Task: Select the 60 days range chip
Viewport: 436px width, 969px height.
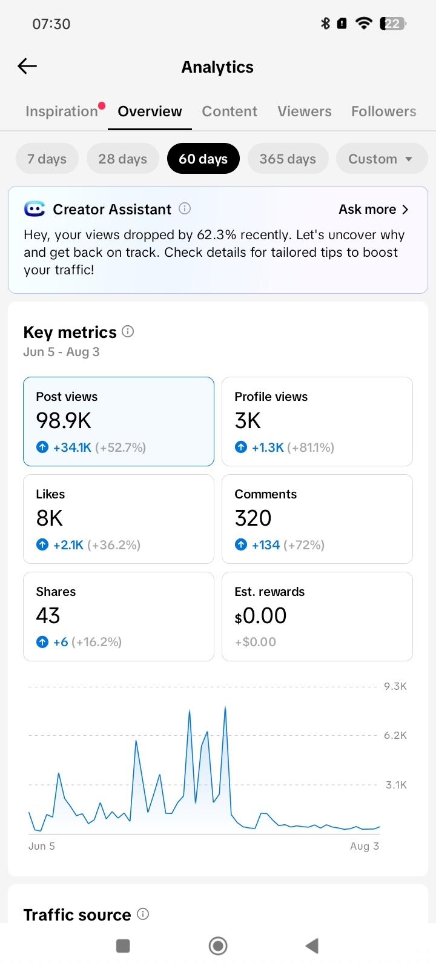Action: point(203,159)
